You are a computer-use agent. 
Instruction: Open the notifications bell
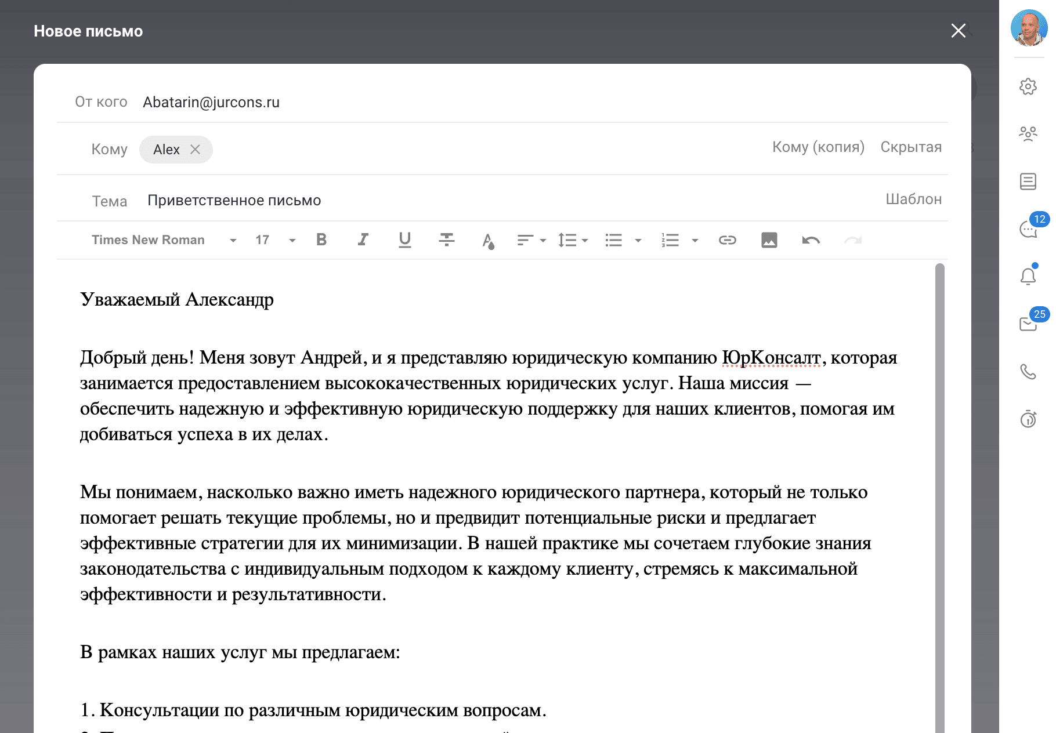tap(1028, 276)
